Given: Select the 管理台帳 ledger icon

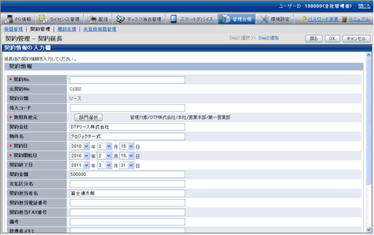Looking at the screenshot, I should pos(225,19).
